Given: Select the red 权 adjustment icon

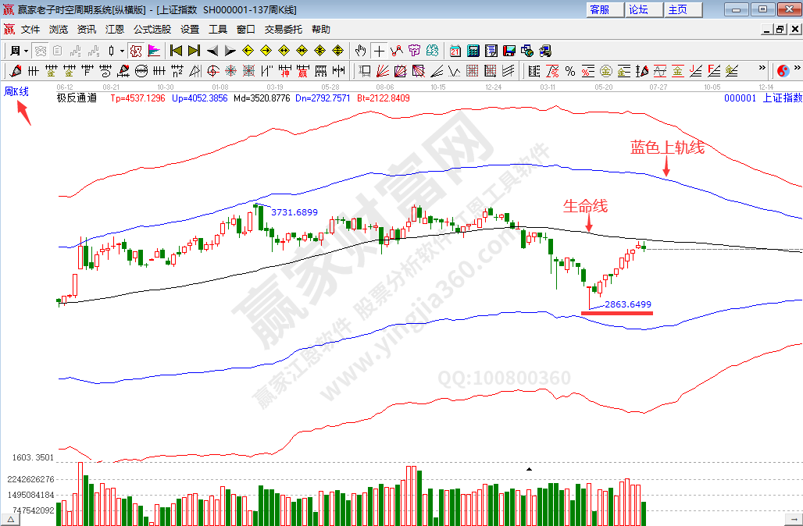Looking at the screenshot, I should pyautogui.click(x=134, y=51).
